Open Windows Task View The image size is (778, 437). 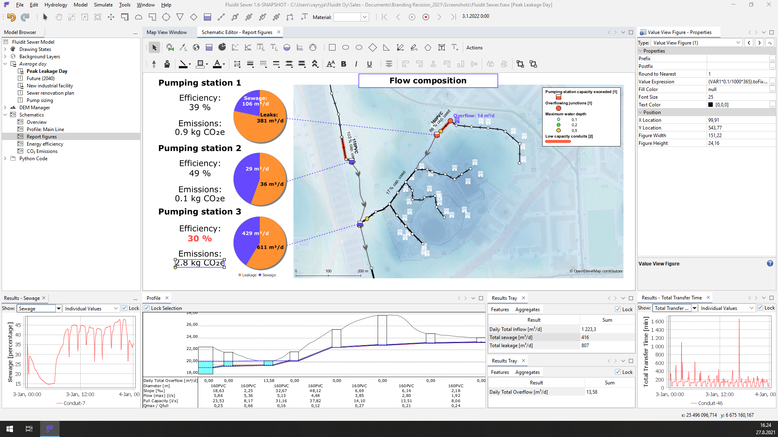29,429
